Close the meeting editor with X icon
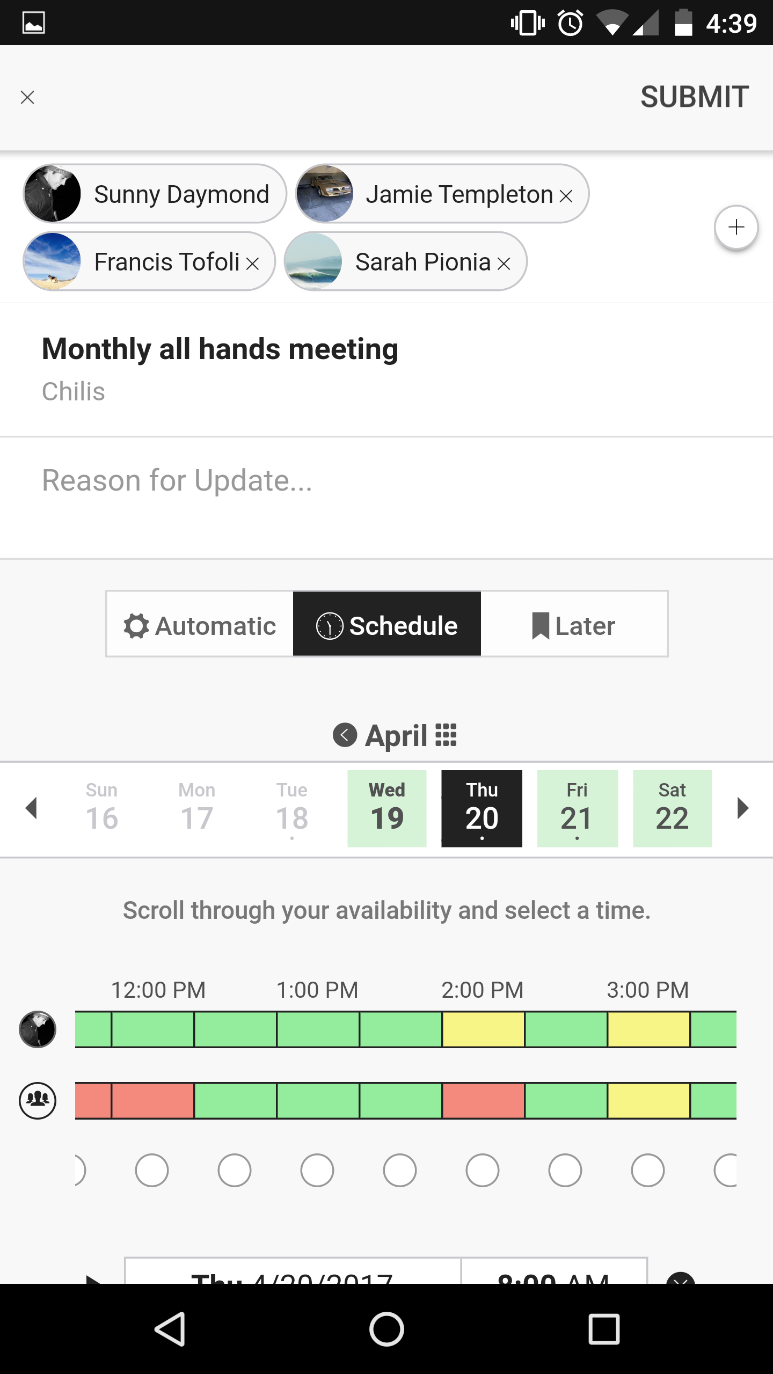Image resolution: width=773 pixels, height=1374 pixels. 27,97
